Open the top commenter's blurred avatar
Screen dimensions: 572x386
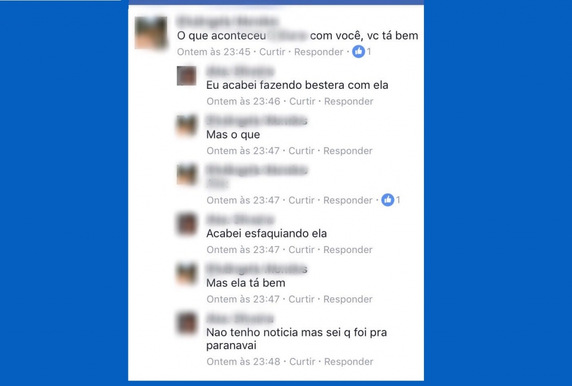[151, 33]
